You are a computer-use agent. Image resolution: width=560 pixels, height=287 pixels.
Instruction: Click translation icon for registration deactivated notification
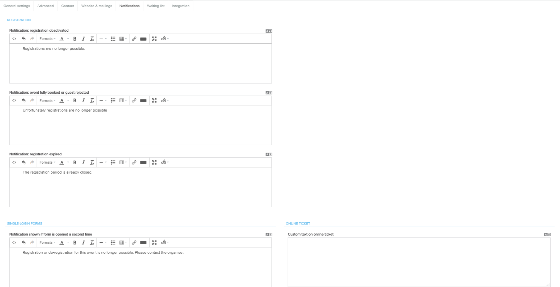tap(269, 31)
